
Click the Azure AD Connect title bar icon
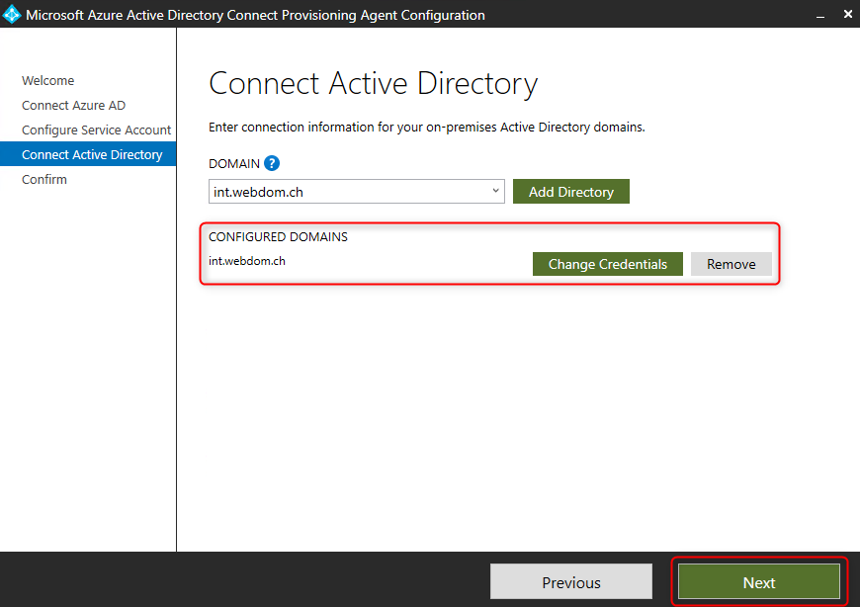(14, 14)
